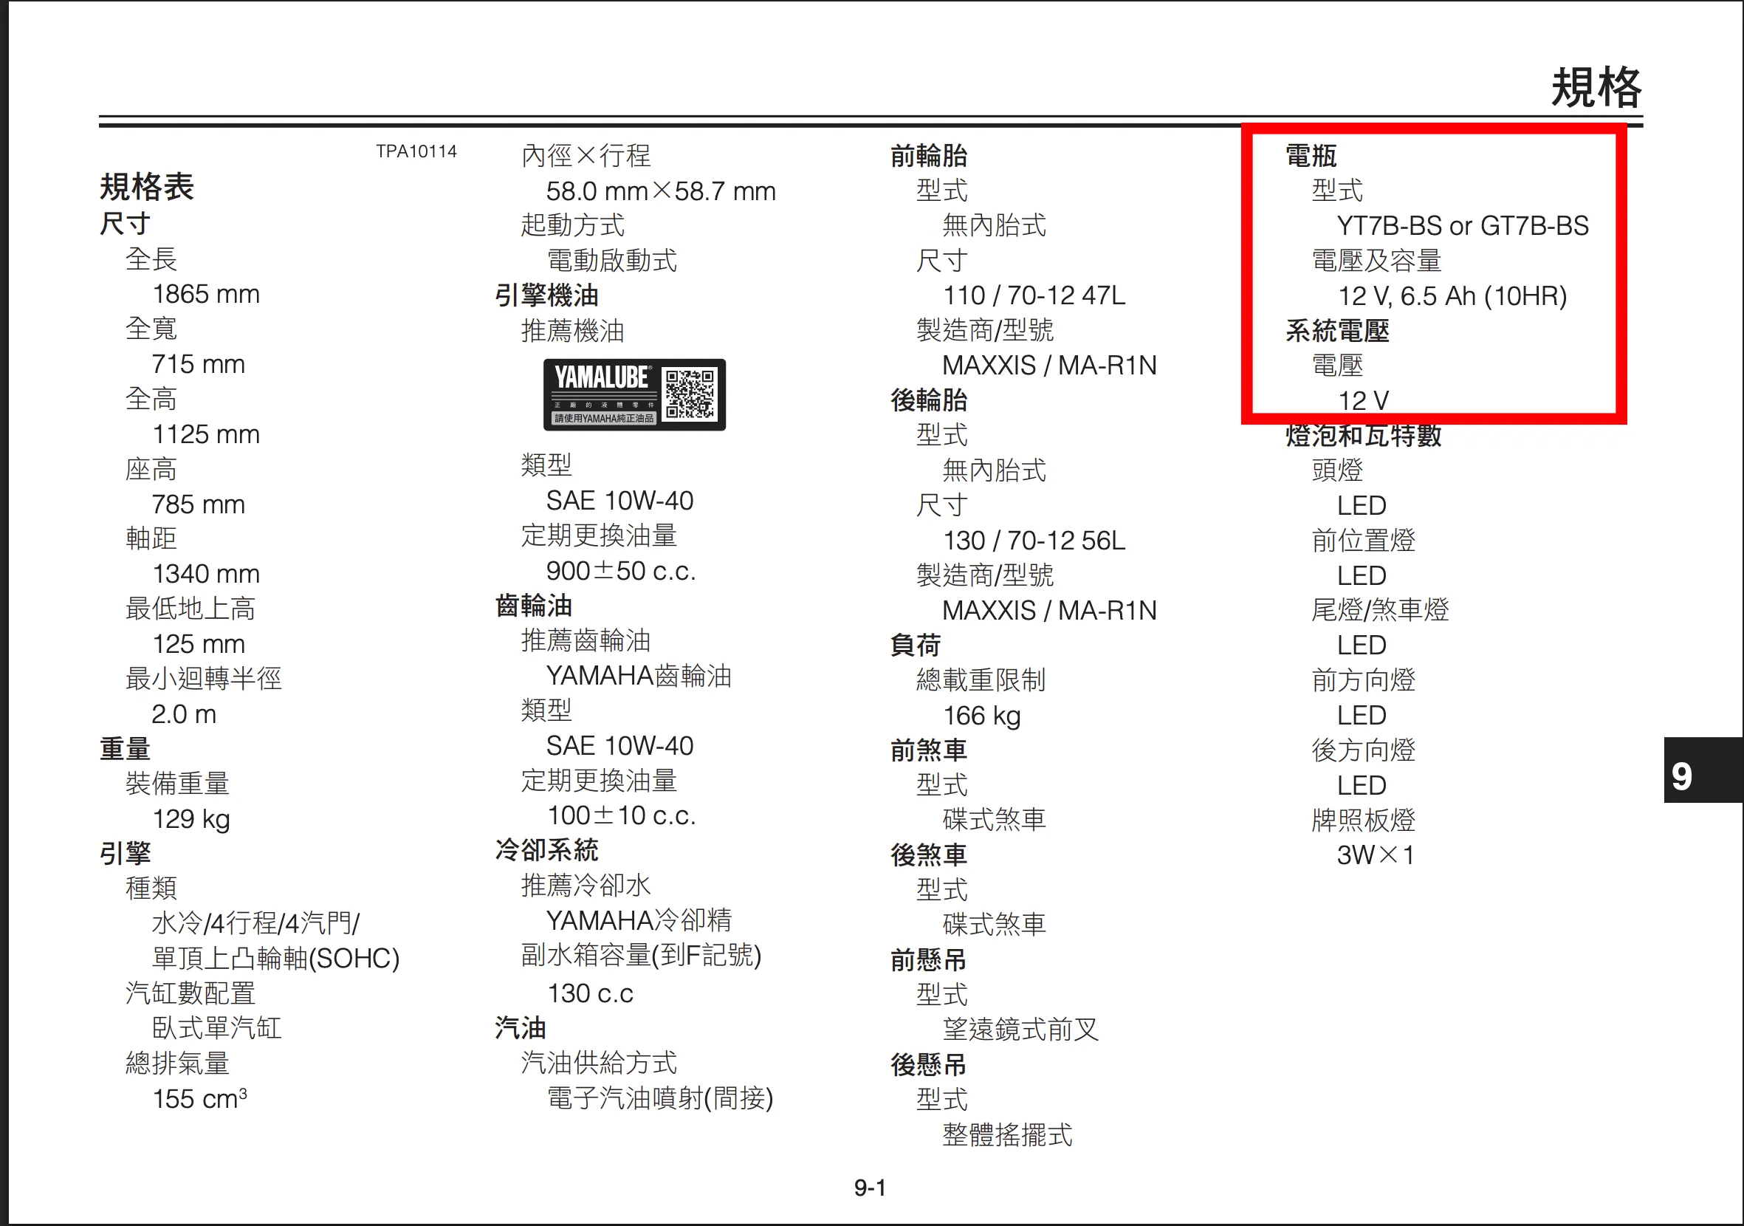Click the 引擎機油 section heading
The height and width of the screenshot is (1226, 1744).
click(546, 295)
